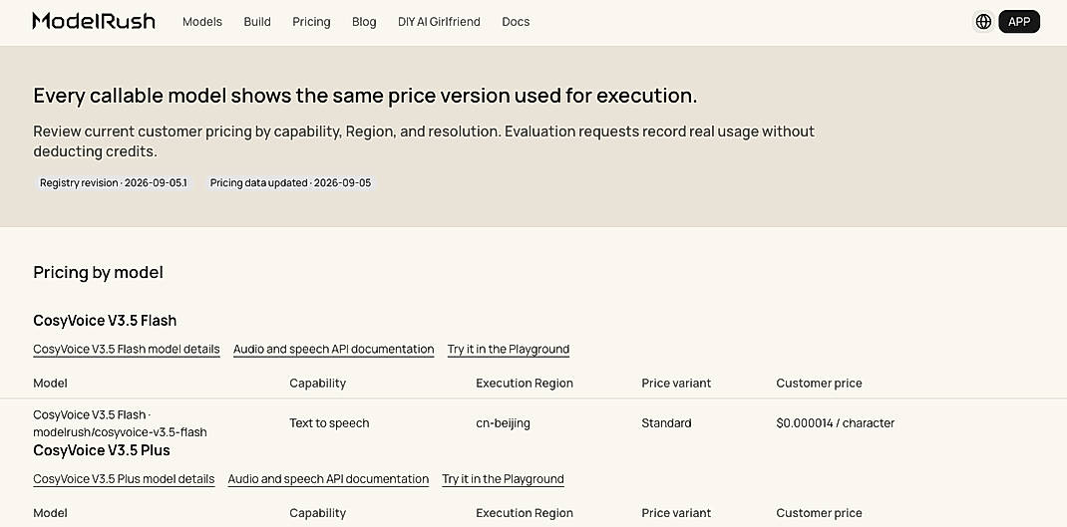Click the Execution Region column header in Flash table
1067x527 pixels.
pos(524,383)
